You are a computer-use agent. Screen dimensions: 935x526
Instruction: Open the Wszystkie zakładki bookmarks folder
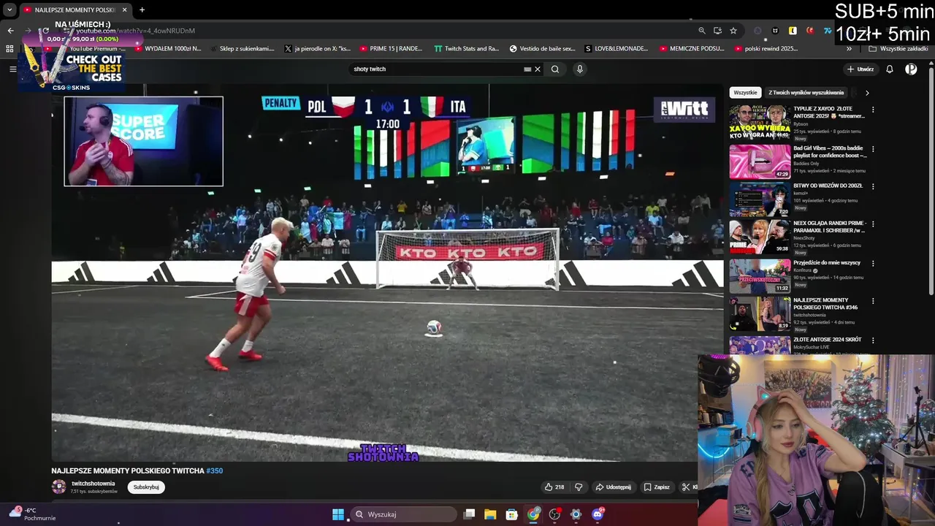(x=898, y=49)
